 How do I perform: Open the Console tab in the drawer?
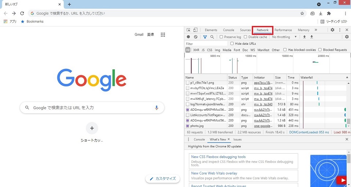pos(199,139)
